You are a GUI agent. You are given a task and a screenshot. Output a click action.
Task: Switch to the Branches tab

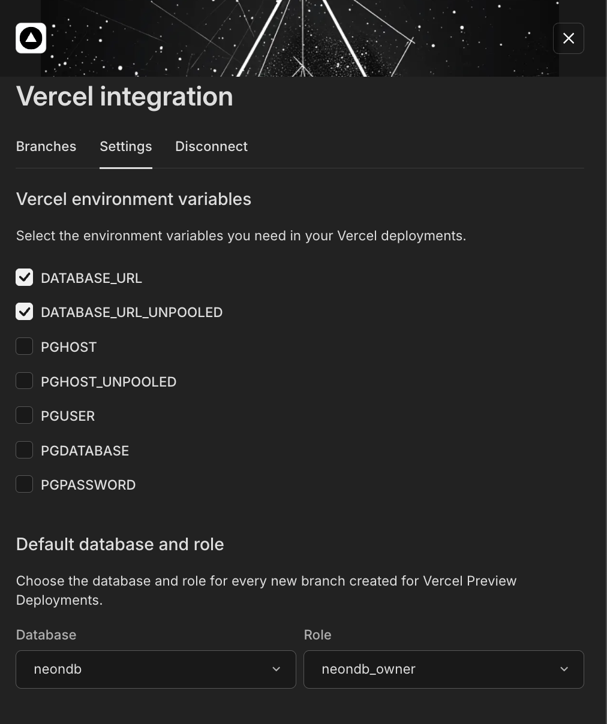coord(46,146)
